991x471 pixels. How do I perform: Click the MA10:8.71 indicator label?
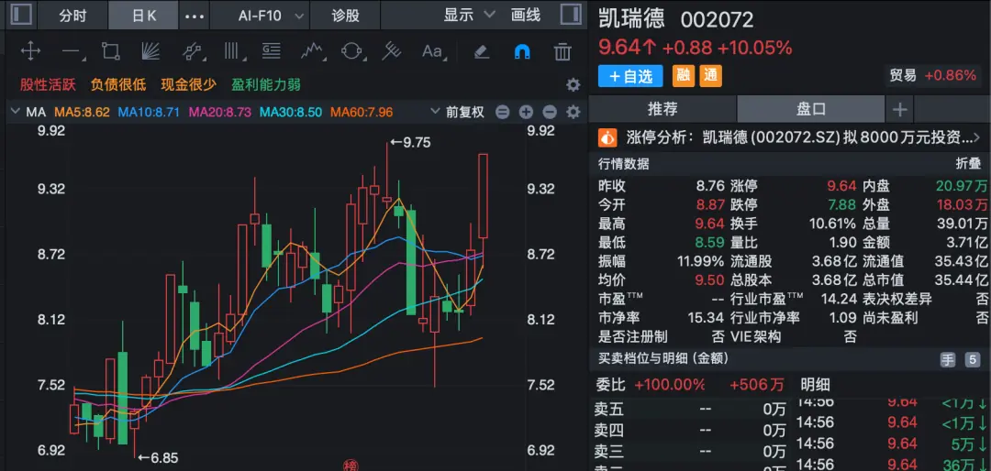point(150,113)
